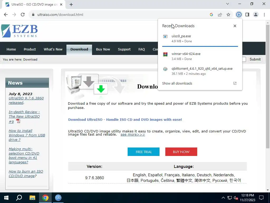Open a new browser tab
Viewport: 270px width, 203px height.
[71, 5]
